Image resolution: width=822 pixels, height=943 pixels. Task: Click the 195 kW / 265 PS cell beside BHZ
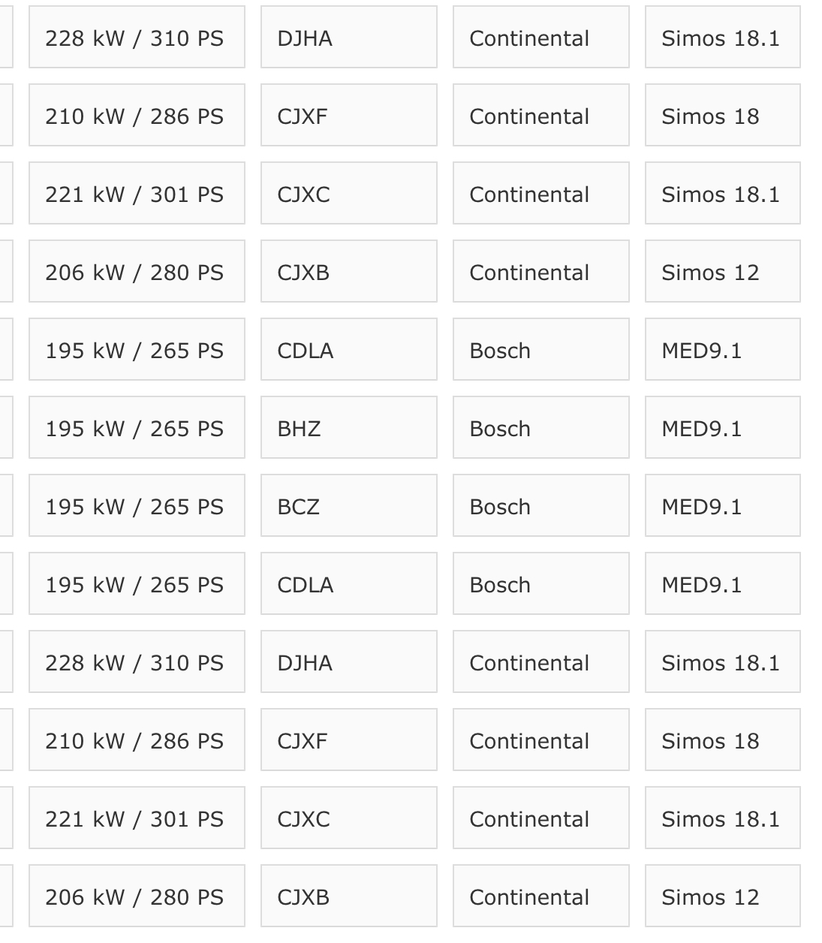pyautogui.click(x=137, y=427)
